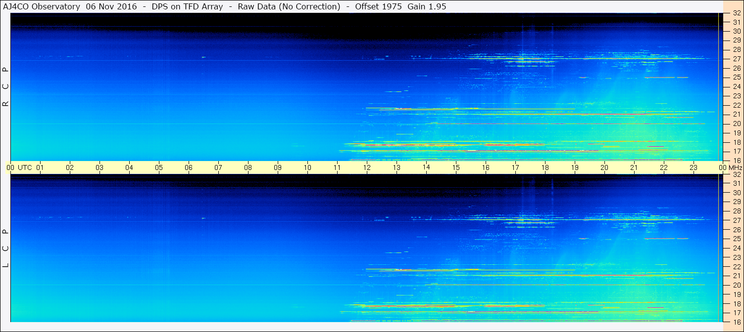Select hour 09 on the time axis
744x332 pixels.
(x=278, y=167)
